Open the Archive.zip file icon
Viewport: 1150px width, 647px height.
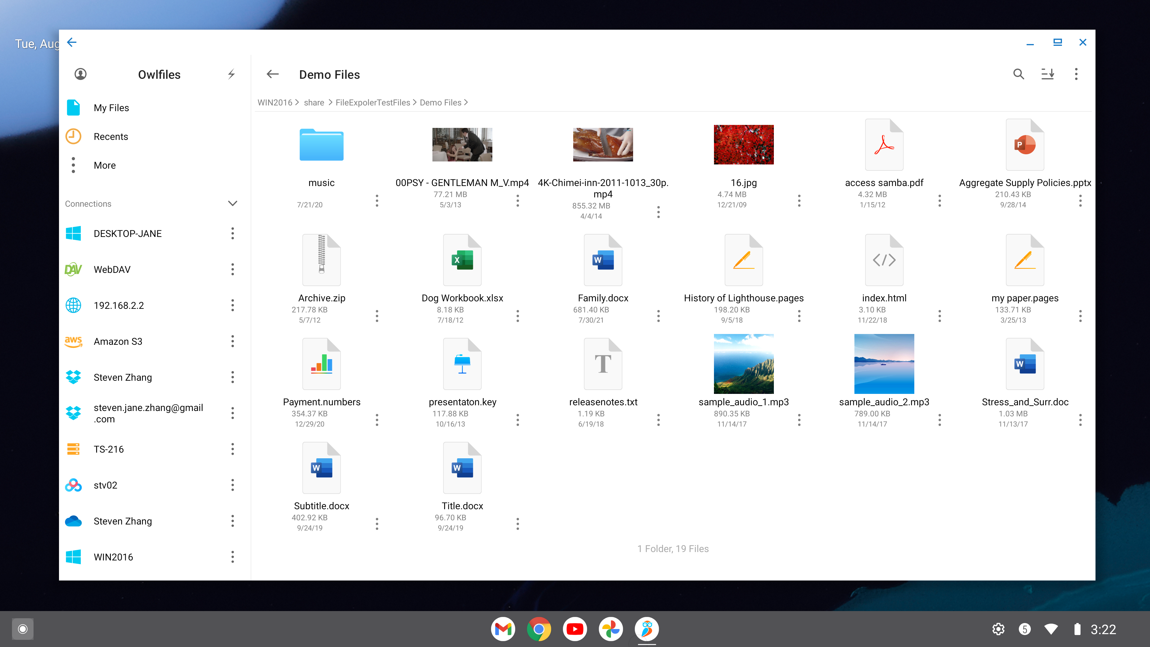coord(321,260)
